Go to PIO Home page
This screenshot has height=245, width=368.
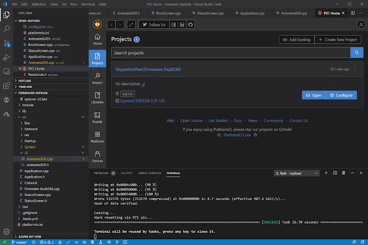[x=97, y=39]
